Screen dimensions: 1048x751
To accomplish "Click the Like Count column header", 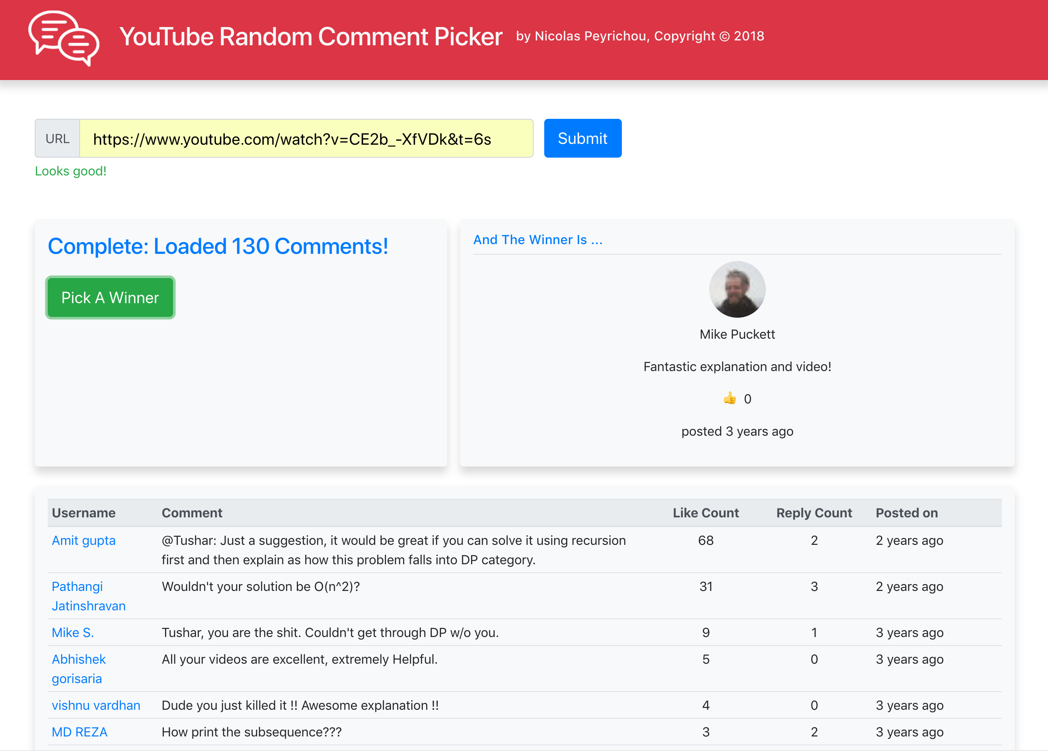I will pyautogui.click(x=705, y=513).
